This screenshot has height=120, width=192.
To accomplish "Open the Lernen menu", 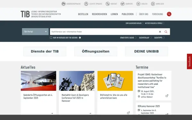I will [114, 14].
